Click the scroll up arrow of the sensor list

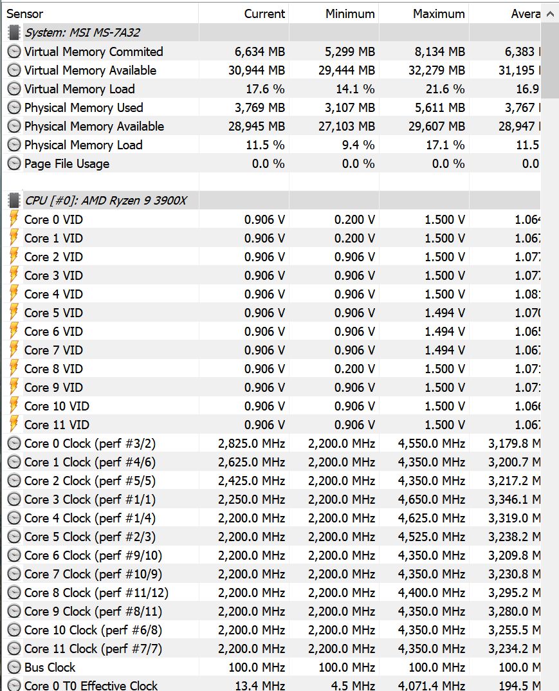[x=550, y=14]
